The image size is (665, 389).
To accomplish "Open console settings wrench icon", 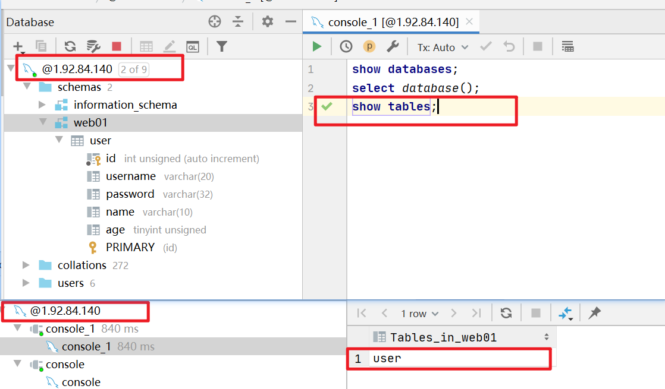I will 393,47.
